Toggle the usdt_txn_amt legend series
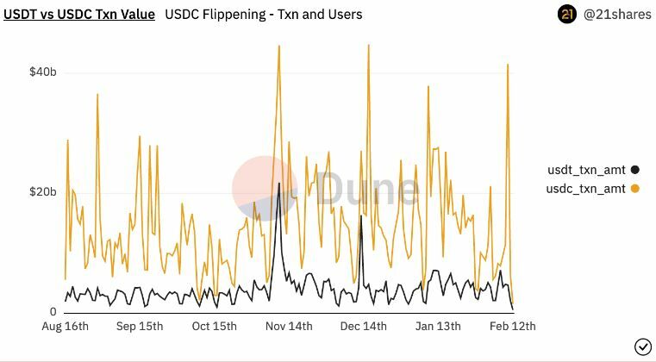Image resolution: width=656 pixels, height=362 pixels. pyautogui.click(x=586, y=170)
